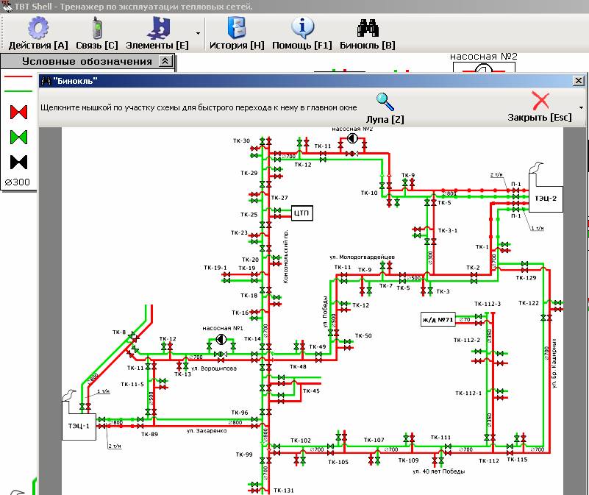
Task: Click ул. Захаренко street label
Action: [207, 431]
